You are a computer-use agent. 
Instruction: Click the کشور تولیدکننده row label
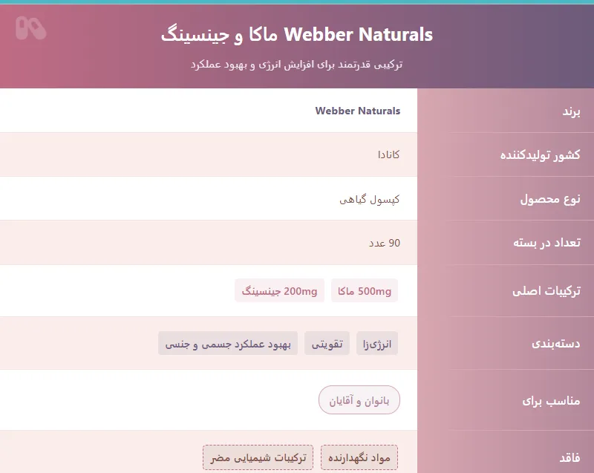click(x=540, y=155)
